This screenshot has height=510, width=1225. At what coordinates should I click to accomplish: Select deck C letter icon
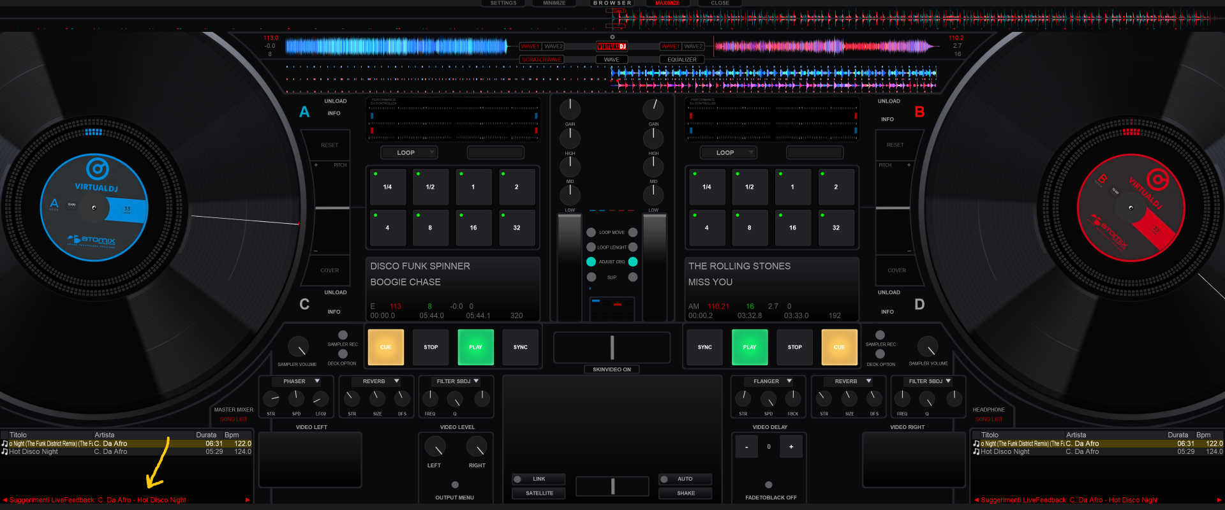(x=304, y=304)
